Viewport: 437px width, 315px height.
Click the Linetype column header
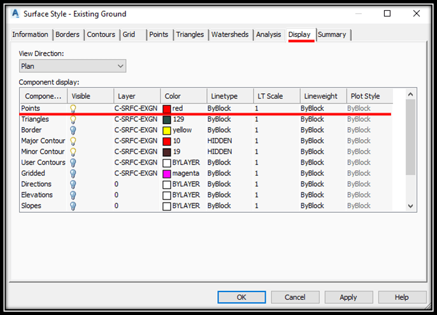230,96
